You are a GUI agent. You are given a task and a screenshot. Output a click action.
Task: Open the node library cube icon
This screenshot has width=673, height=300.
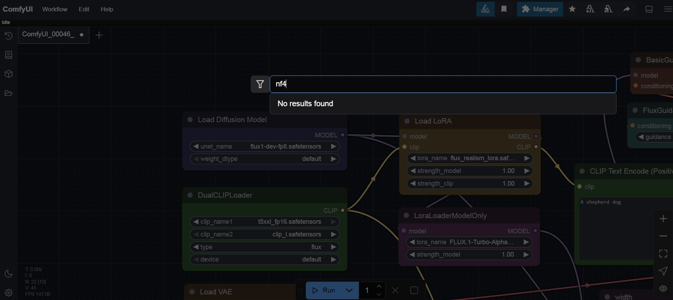(8, 74)
